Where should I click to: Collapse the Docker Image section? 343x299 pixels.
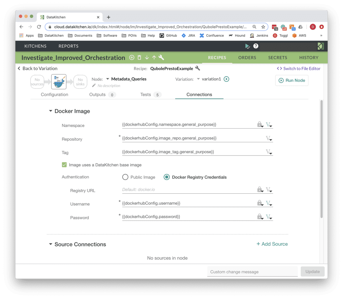coord(51,111)
